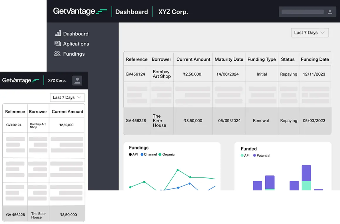340x224 pixels.
Task: Click amount ₹8,50,000 in desktop table
Action: click(193, 121)
